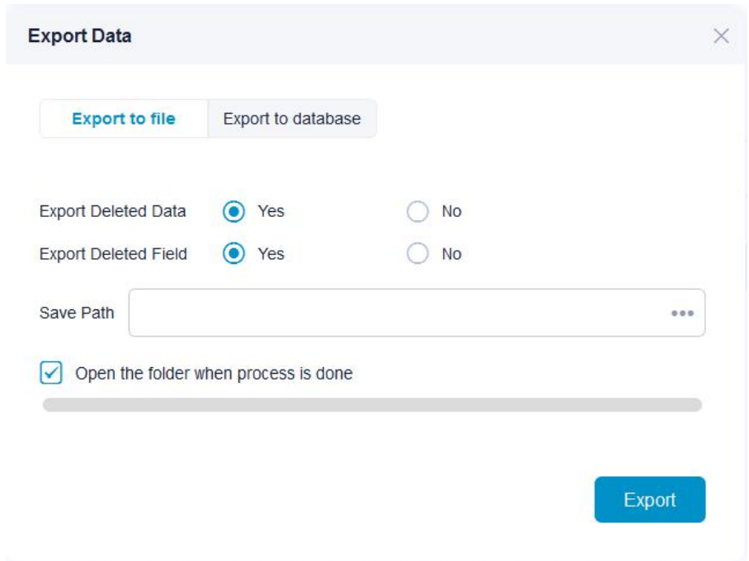Close the Export Data dialog

coord(721,35)
